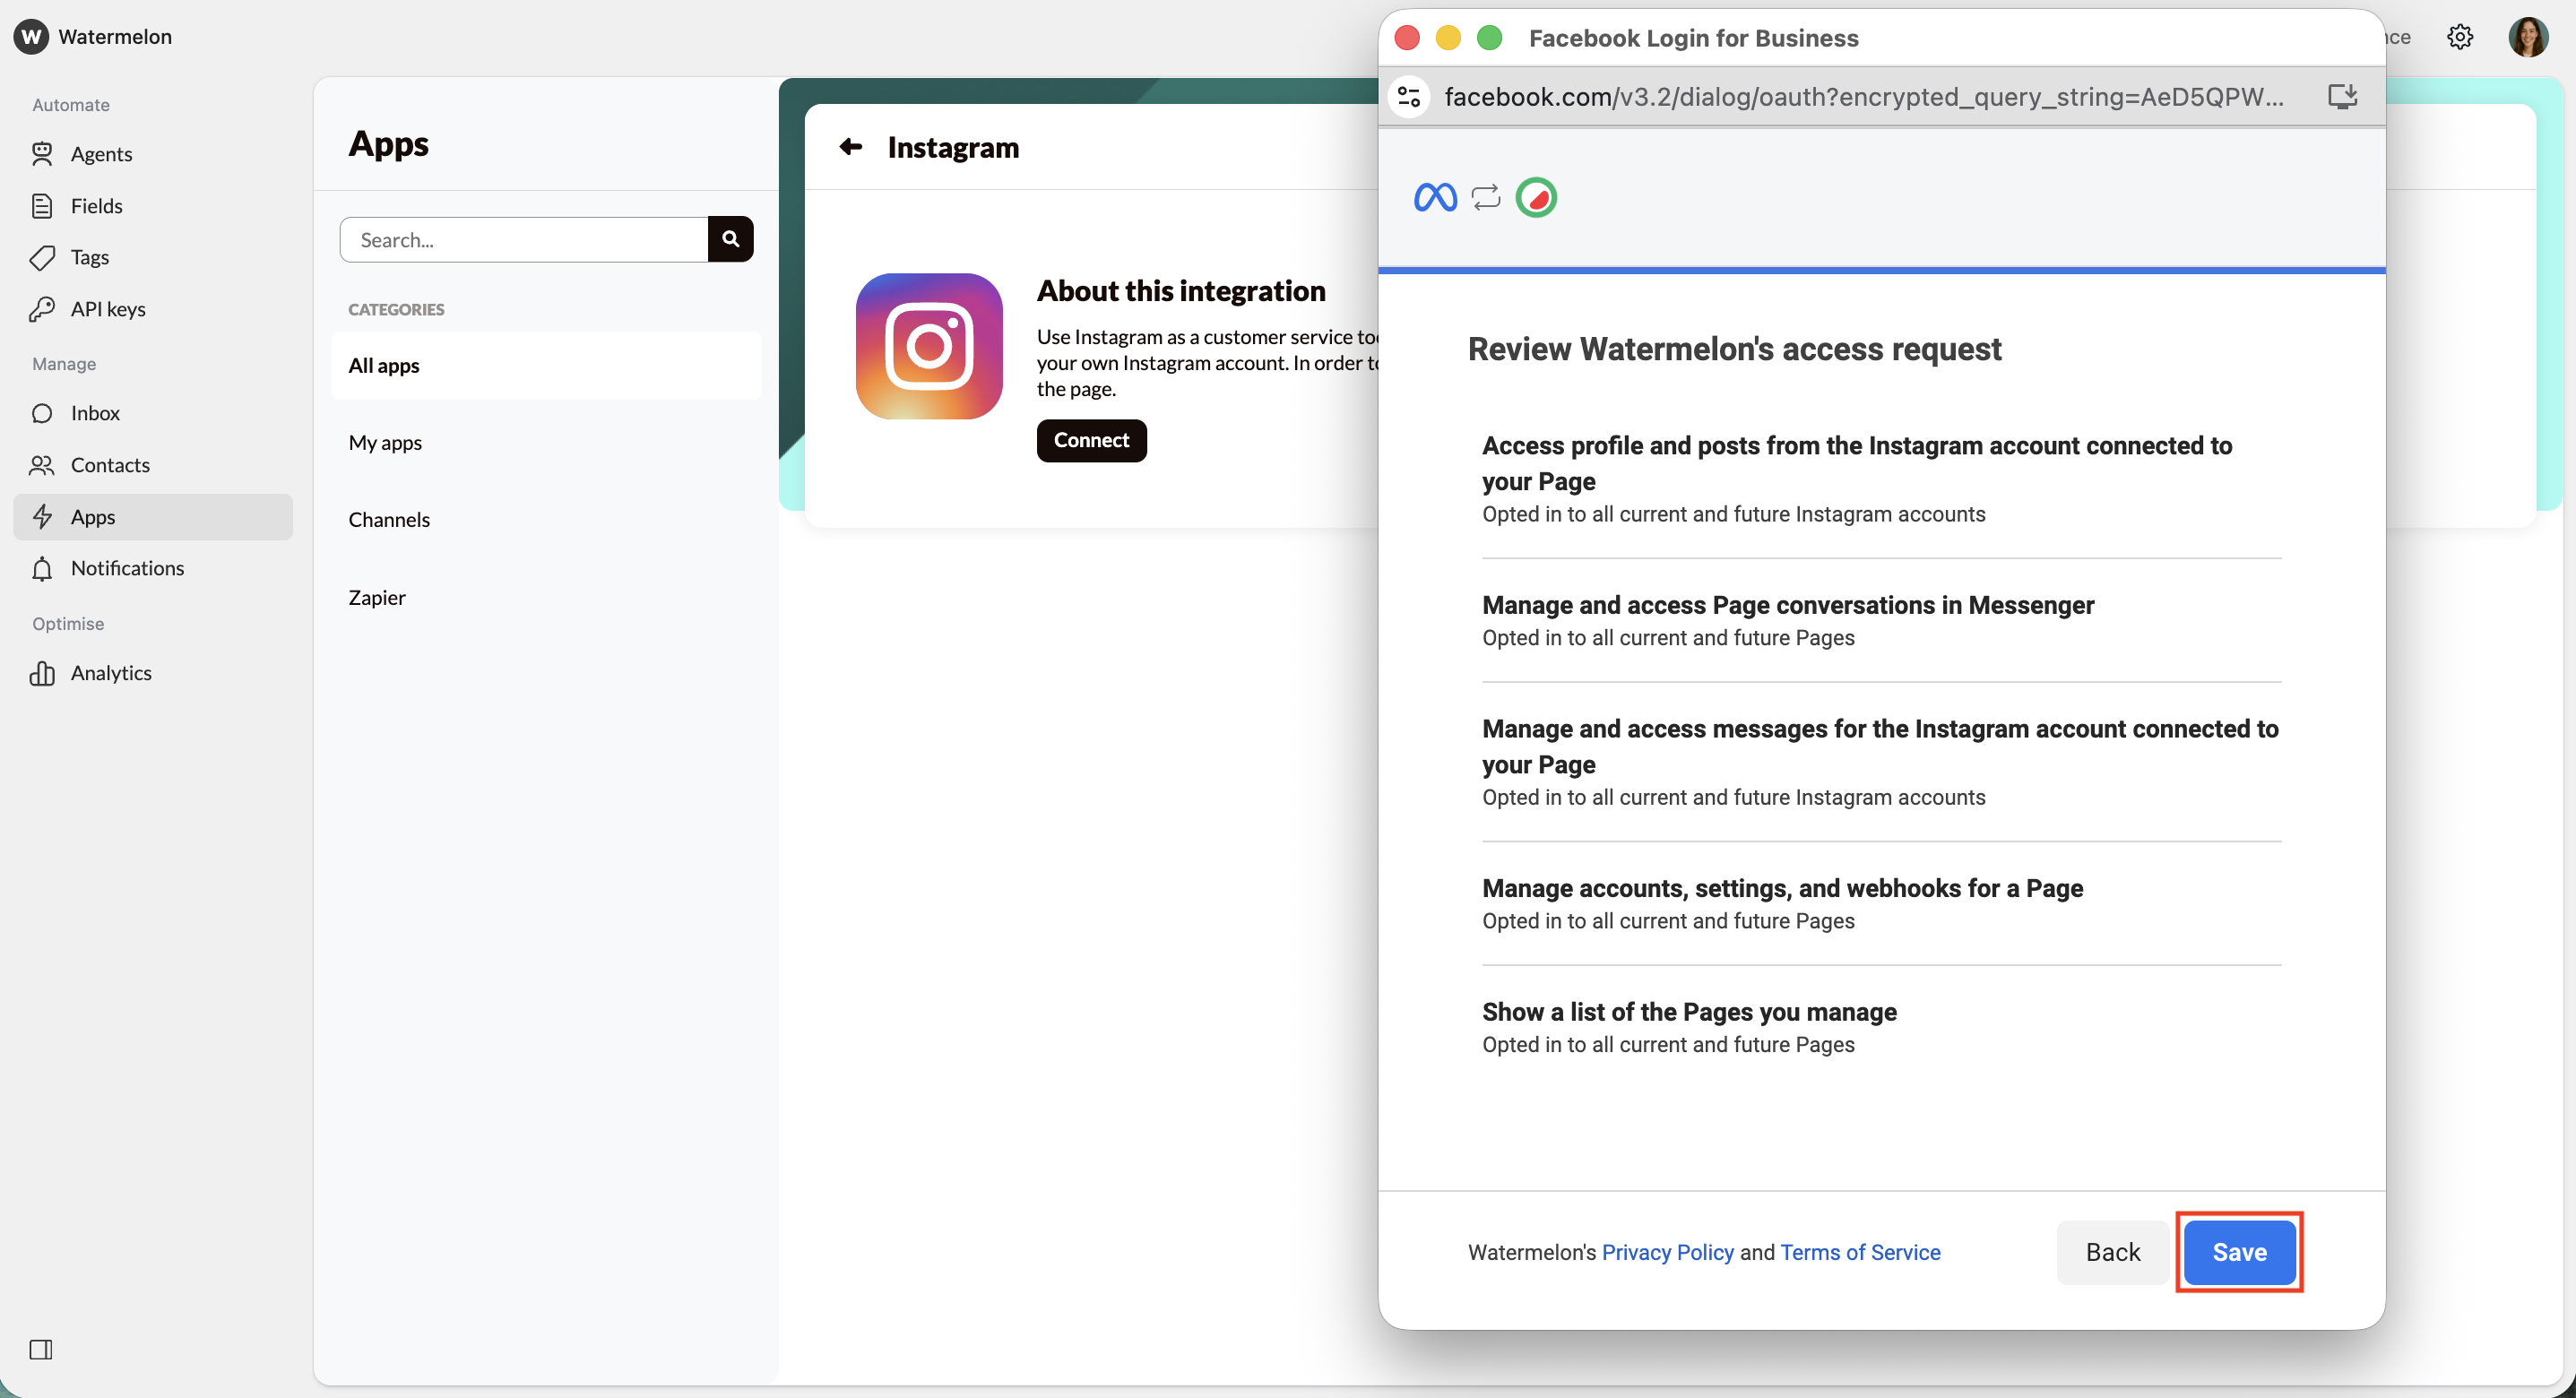Click the Meta logo in the dialog

(1435, 197)
